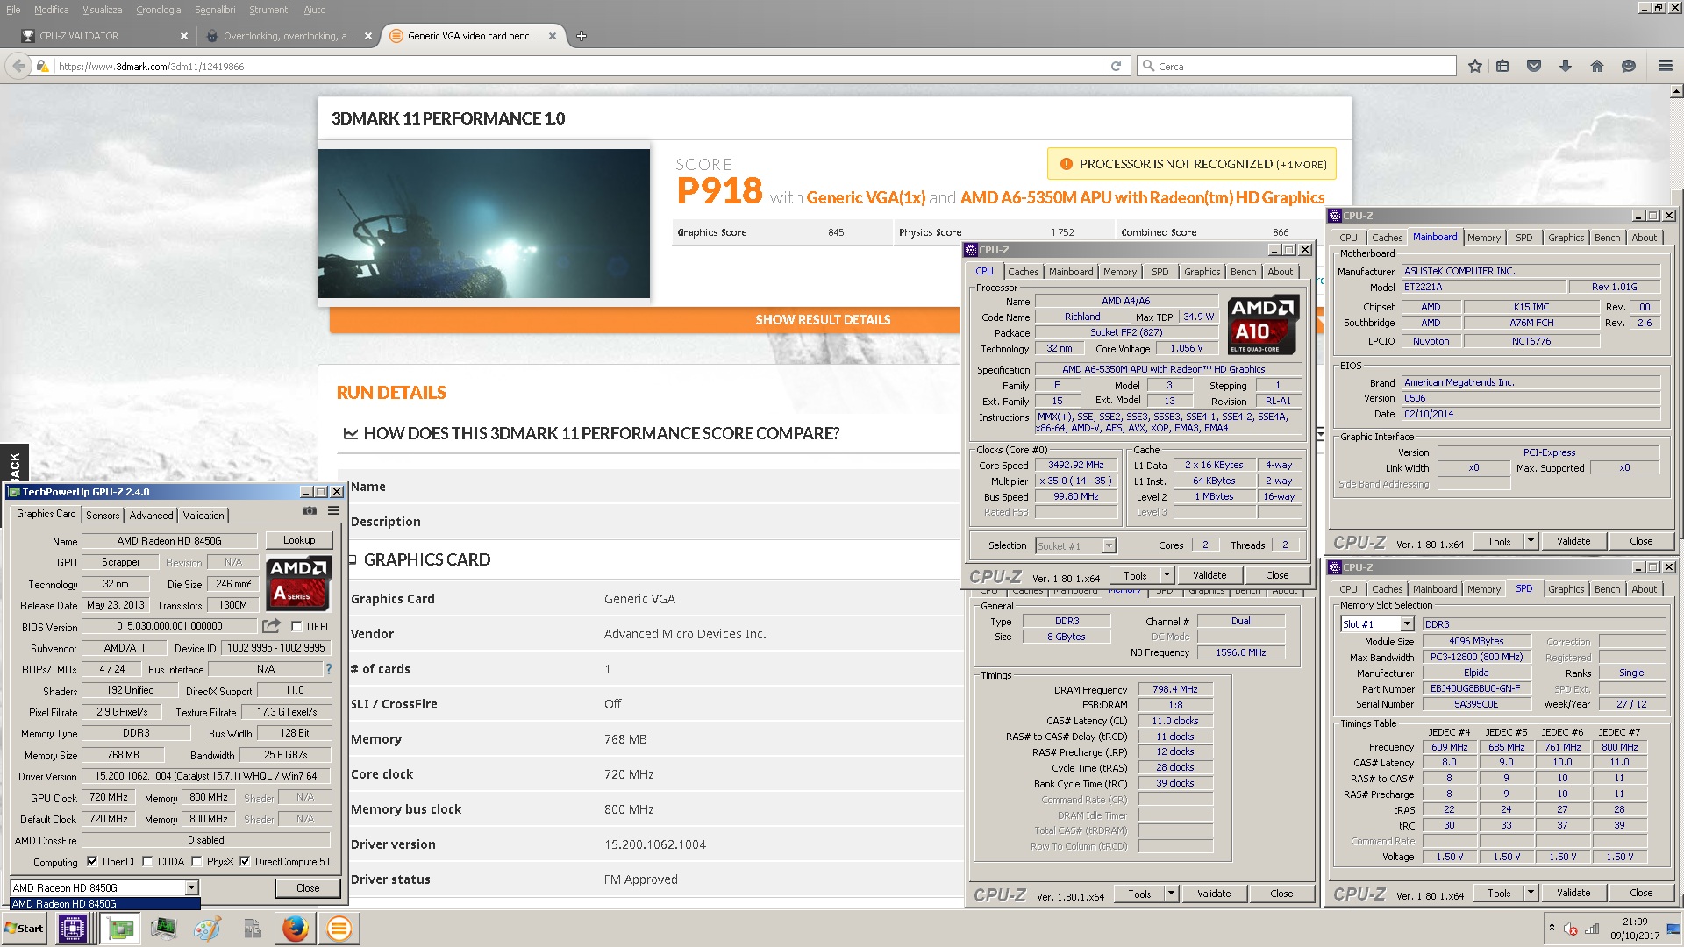Collapse the GRAPHICS CARD section

point(353,559)
